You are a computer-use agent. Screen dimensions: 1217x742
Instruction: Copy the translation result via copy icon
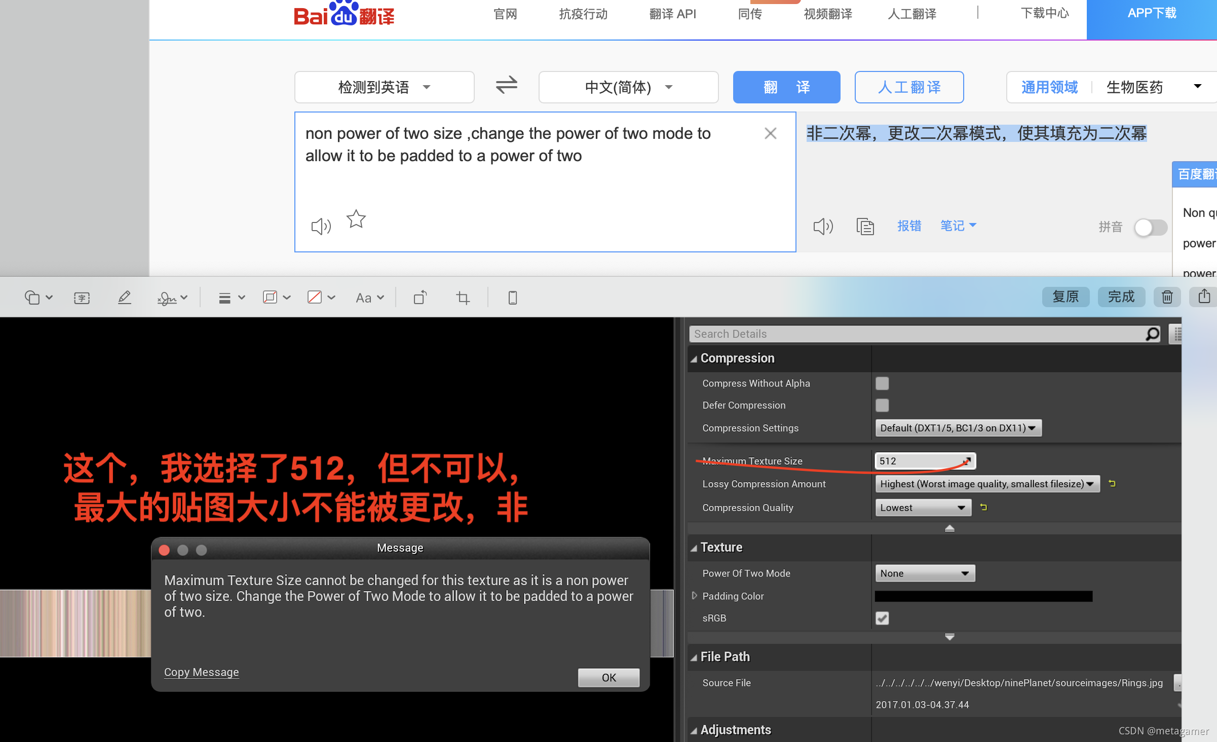(x=865, y=226)
